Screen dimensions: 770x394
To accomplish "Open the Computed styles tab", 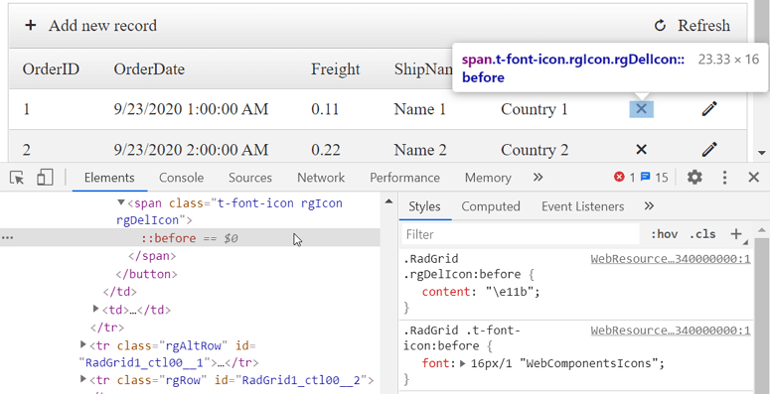I will 491,206.
